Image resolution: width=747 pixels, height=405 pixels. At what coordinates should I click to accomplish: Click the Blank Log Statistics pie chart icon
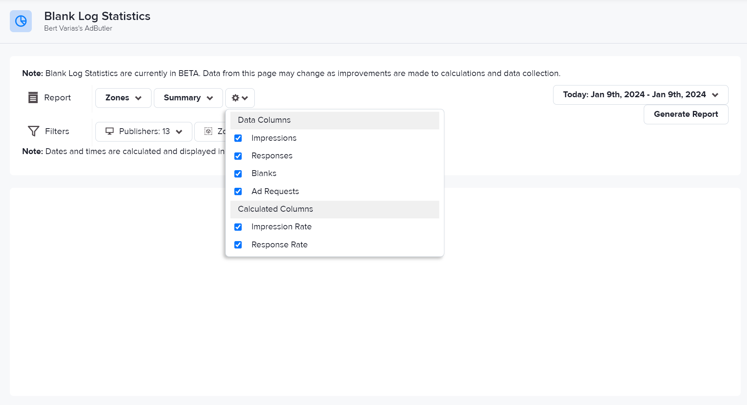pos(21,21)
